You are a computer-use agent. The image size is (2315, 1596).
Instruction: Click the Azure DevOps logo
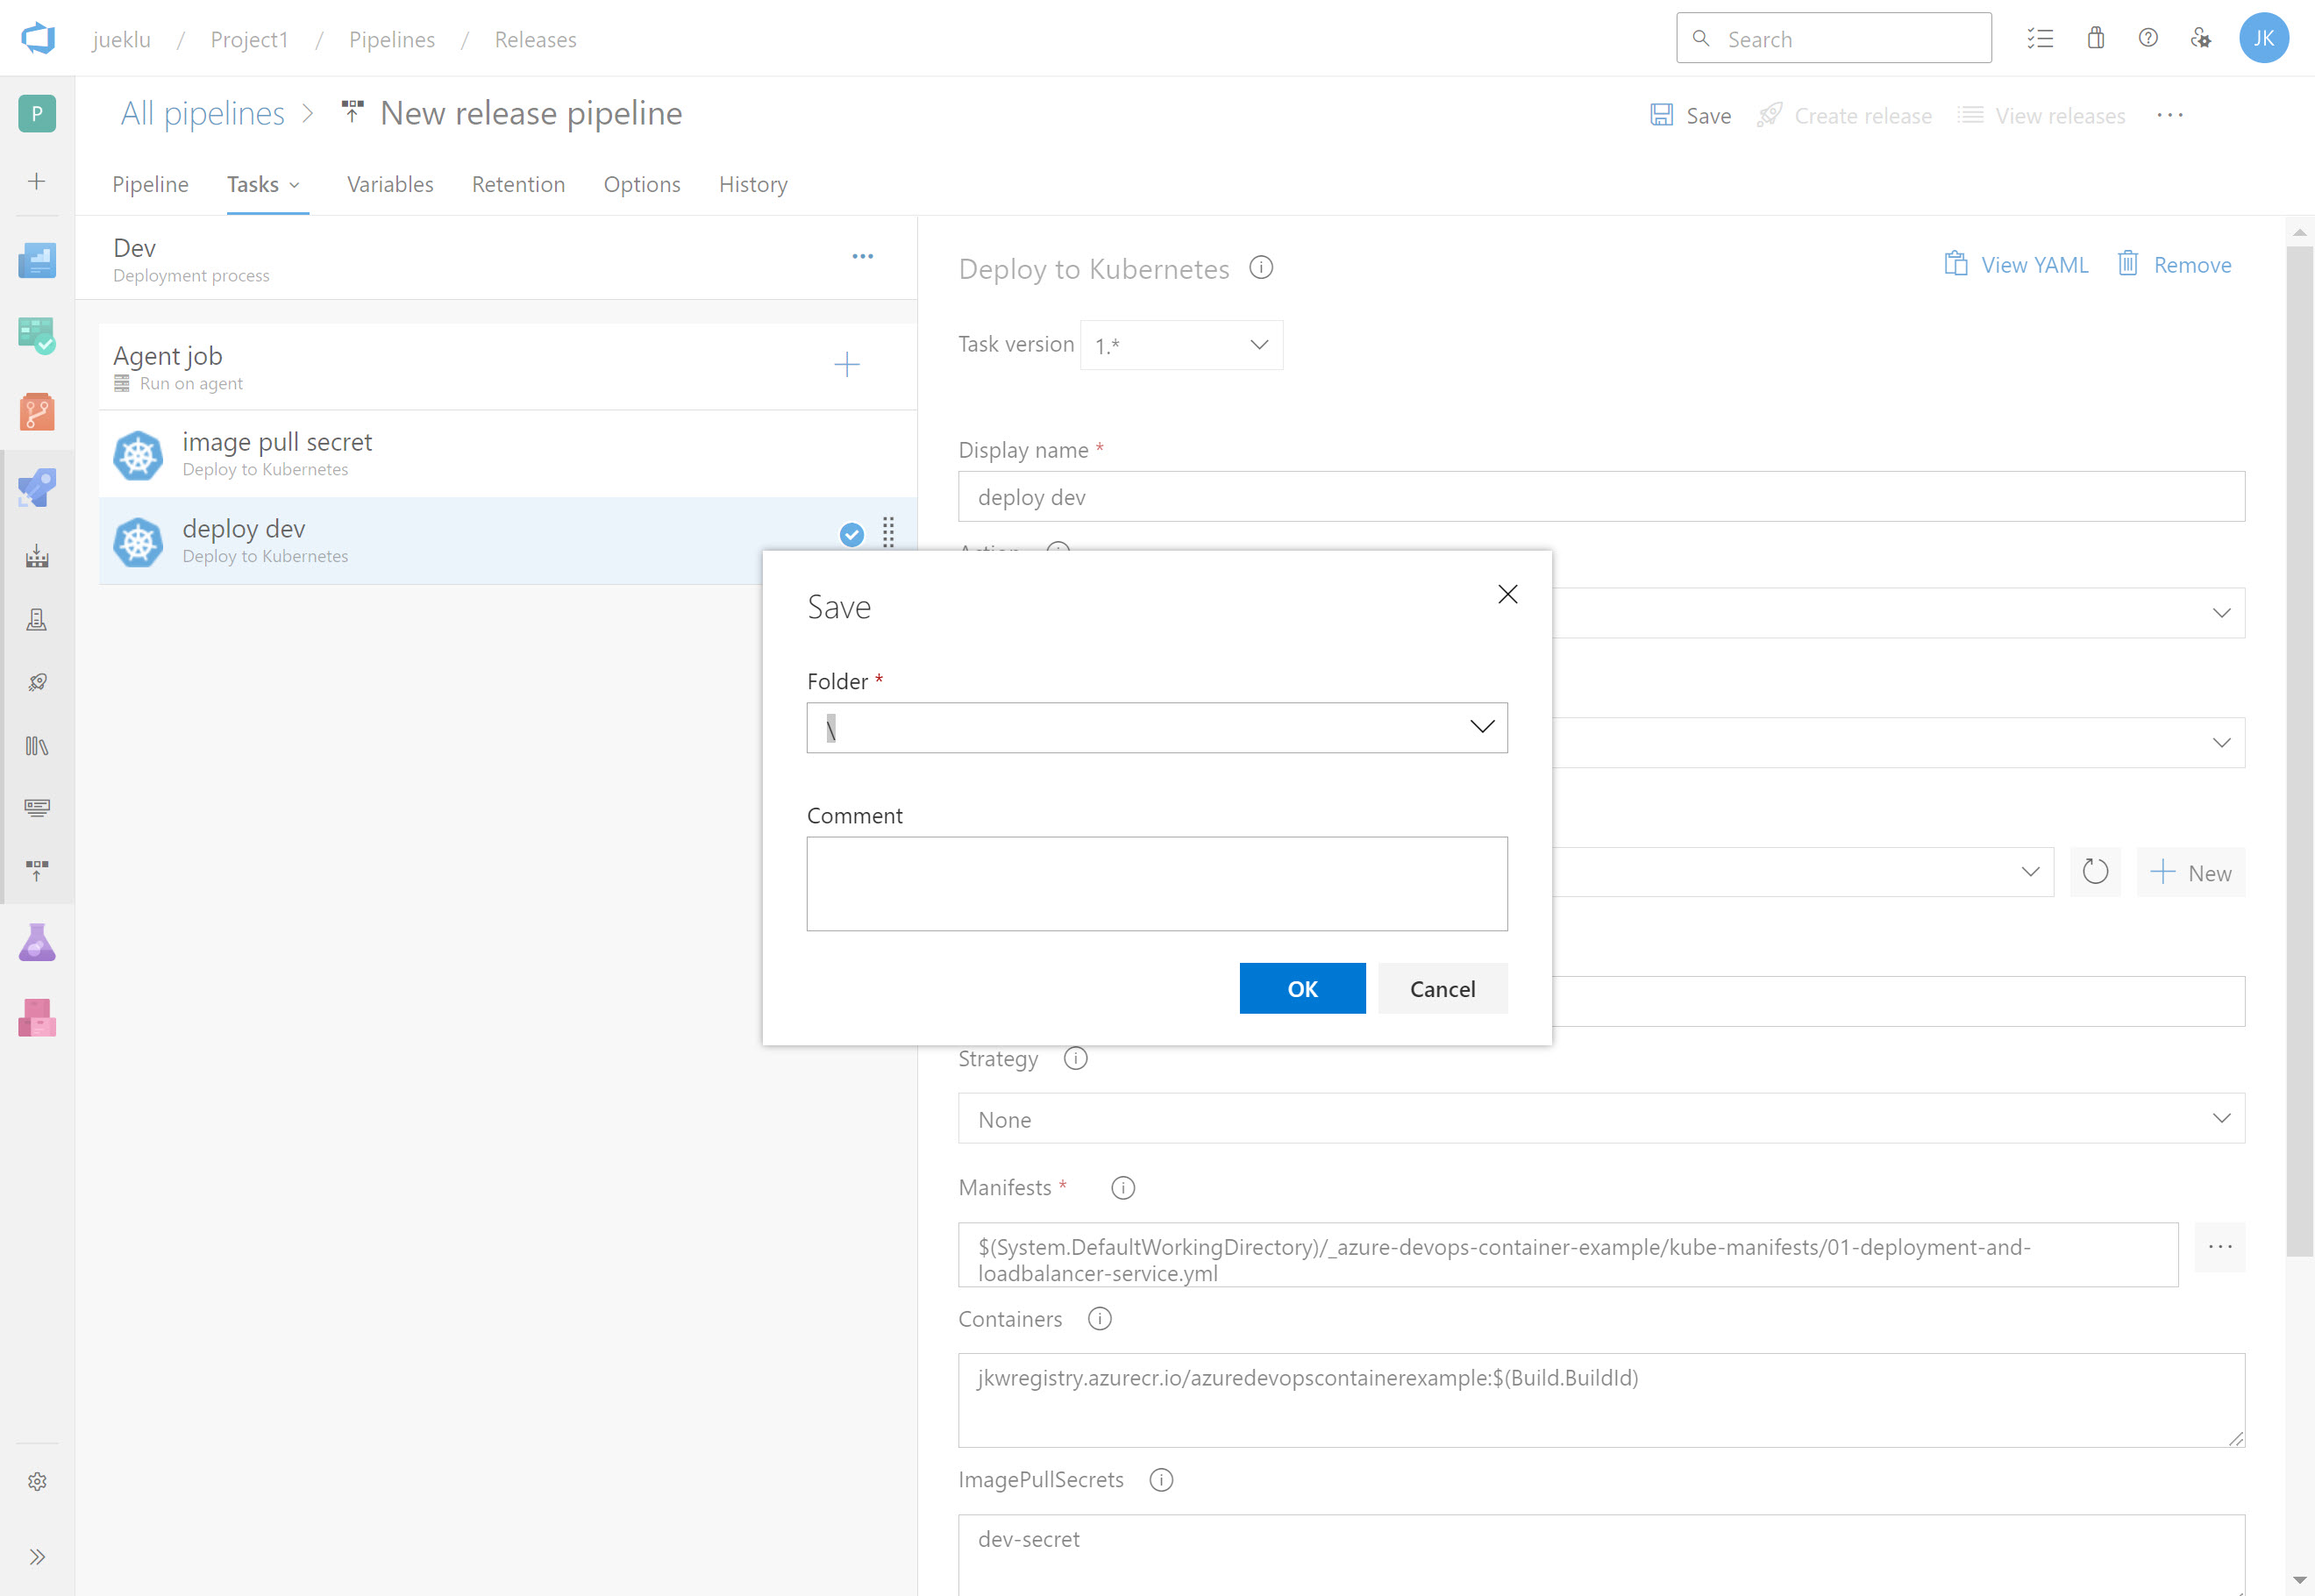click(38, 38)
